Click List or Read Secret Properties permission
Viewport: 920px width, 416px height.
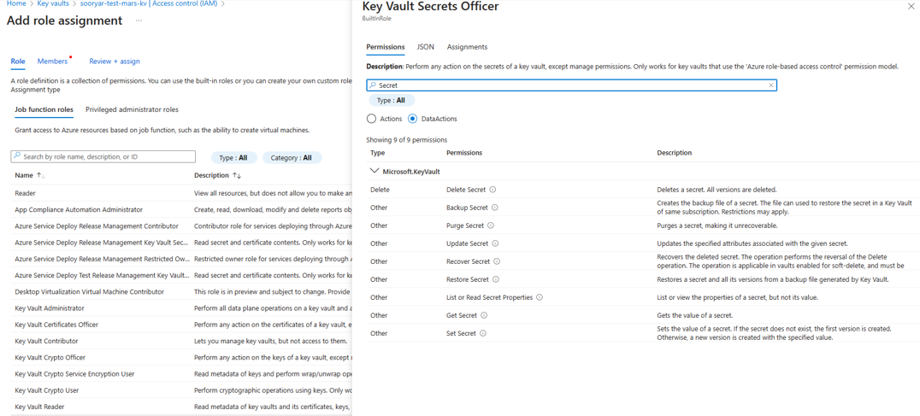[490, 297]
